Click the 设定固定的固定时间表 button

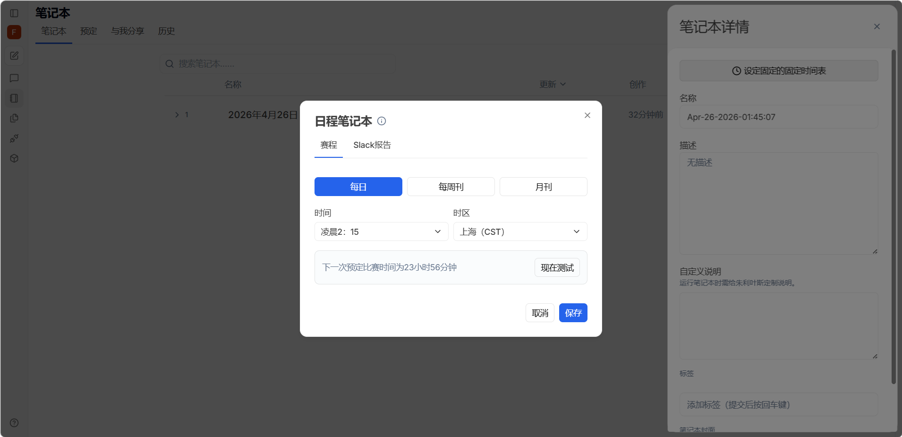[779, 71]
